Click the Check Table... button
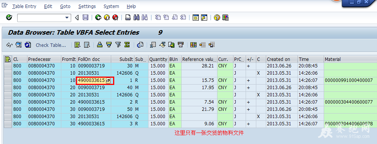The image size is (377, 144). tap(51, 45)
